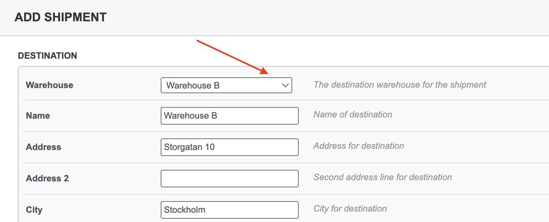Open the Warehouse dropdown showing Warehouse B
Image resolution: width=549 pixels, height=222 pixels.
tap(226, 85)
